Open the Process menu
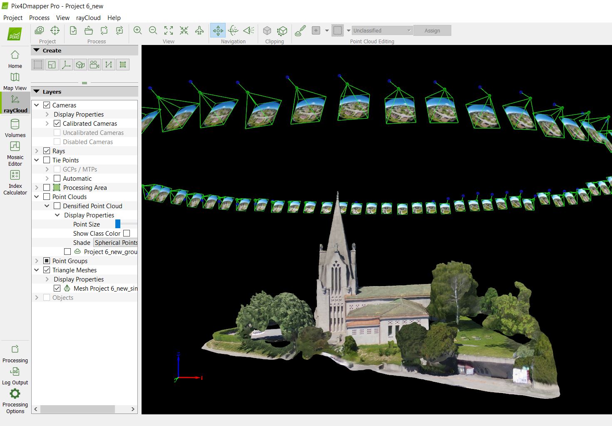 [x=39, y=18]
